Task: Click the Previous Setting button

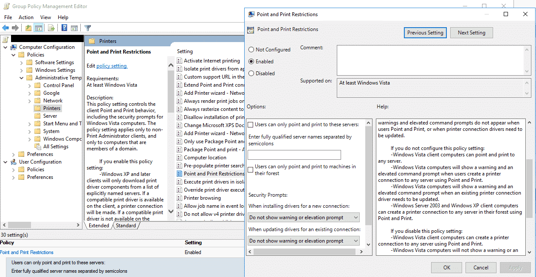Action: [425, 33]
